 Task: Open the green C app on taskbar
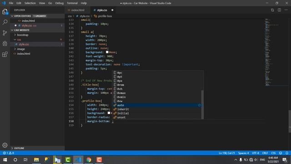click(68, 160)
